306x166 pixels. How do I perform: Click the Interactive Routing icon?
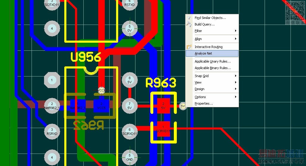tap(189, 47)
